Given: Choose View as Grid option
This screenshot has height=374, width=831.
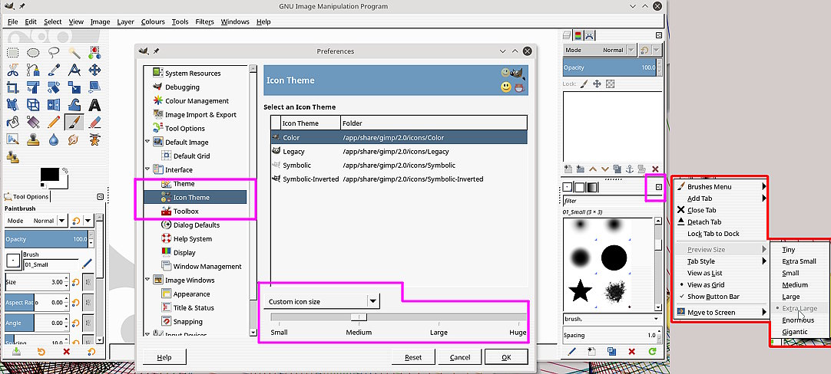Looking at the screenshot, I should 713,284.
